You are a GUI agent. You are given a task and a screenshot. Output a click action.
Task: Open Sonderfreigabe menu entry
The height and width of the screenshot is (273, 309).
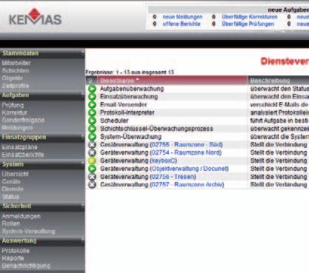click(x=23, y=120)
